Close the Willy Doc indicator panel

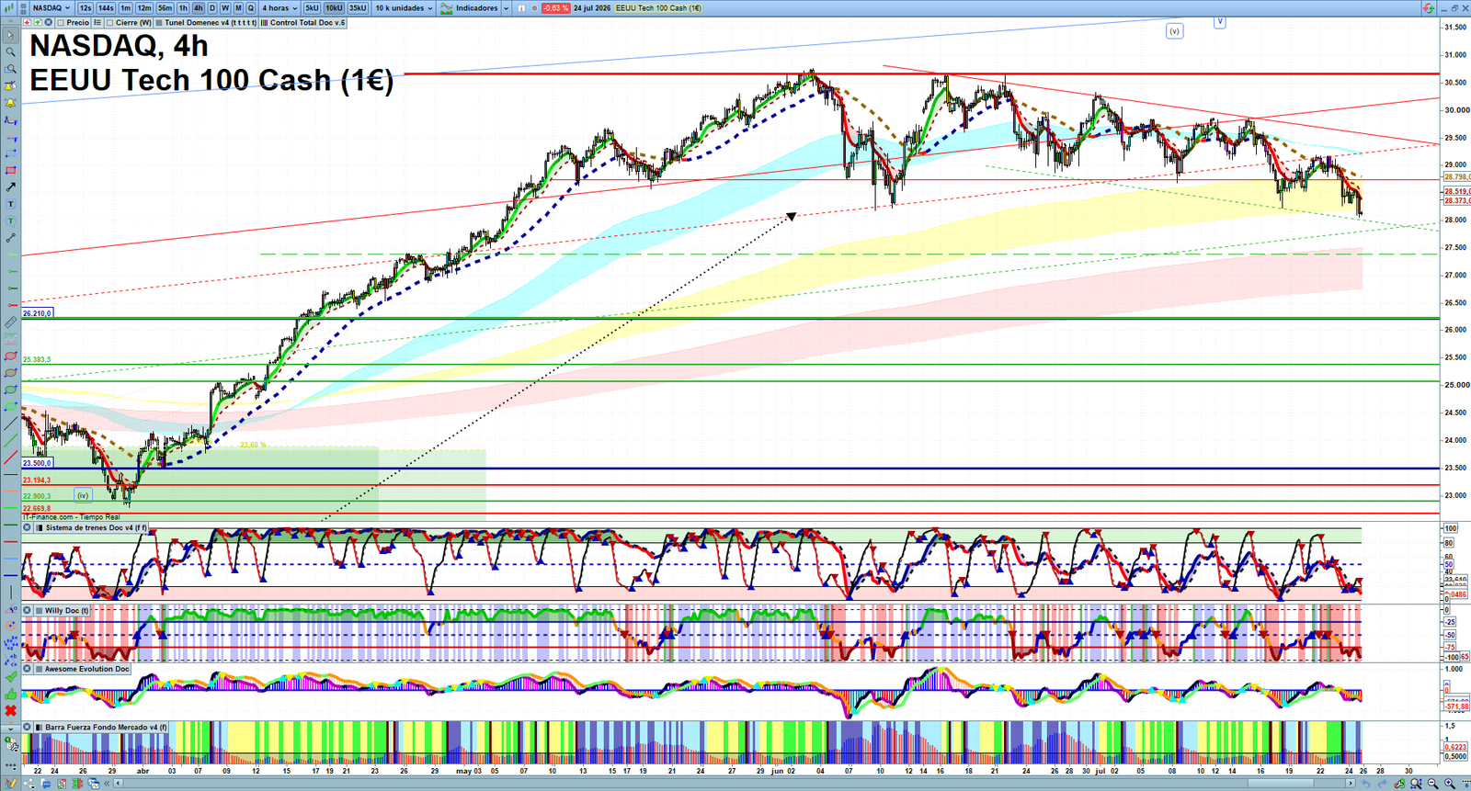(28, 610)
